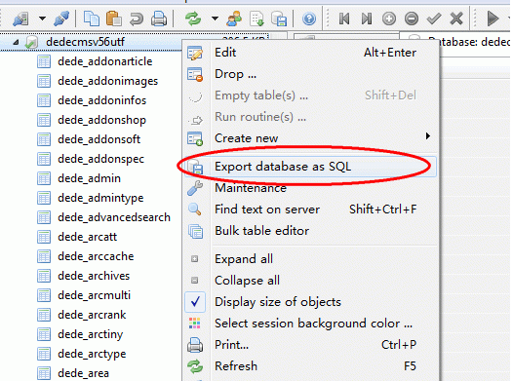Select table dede_archives

[x=94, y=276]
